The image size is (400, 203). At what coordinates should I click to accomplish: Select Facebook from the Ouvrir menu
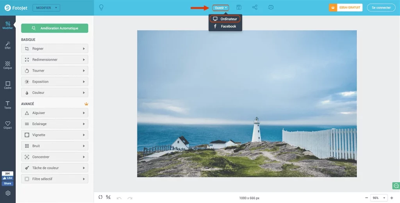225,26
